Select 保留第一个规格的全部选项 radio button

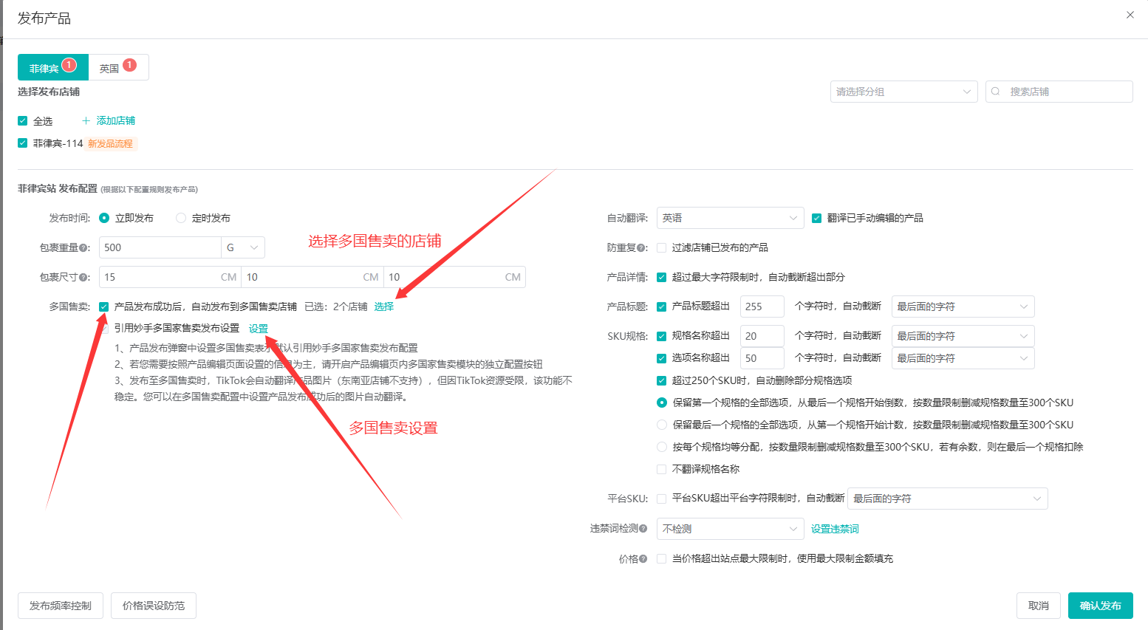(662, 403)
